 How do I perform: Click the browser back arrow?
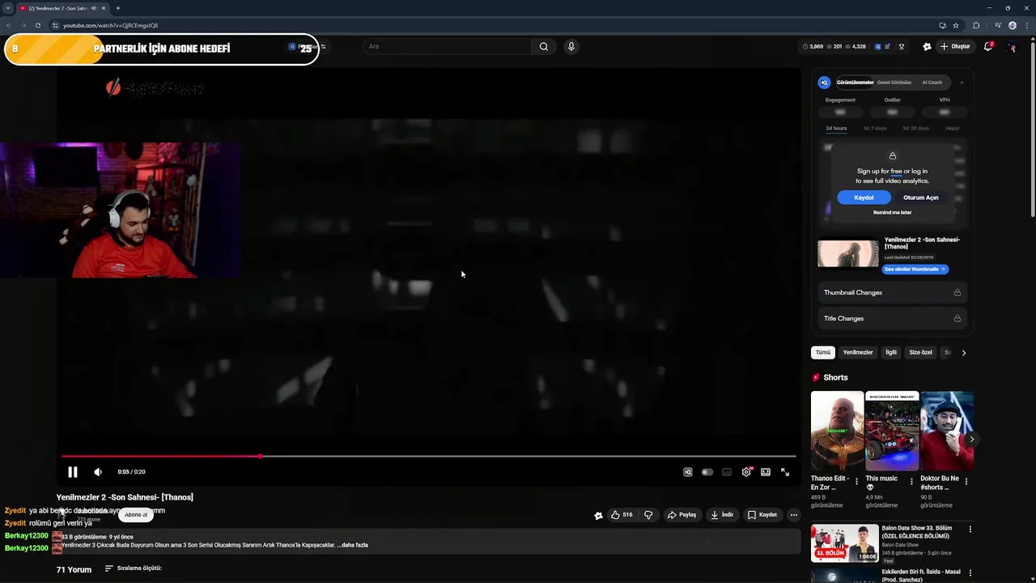pos(9,25)
